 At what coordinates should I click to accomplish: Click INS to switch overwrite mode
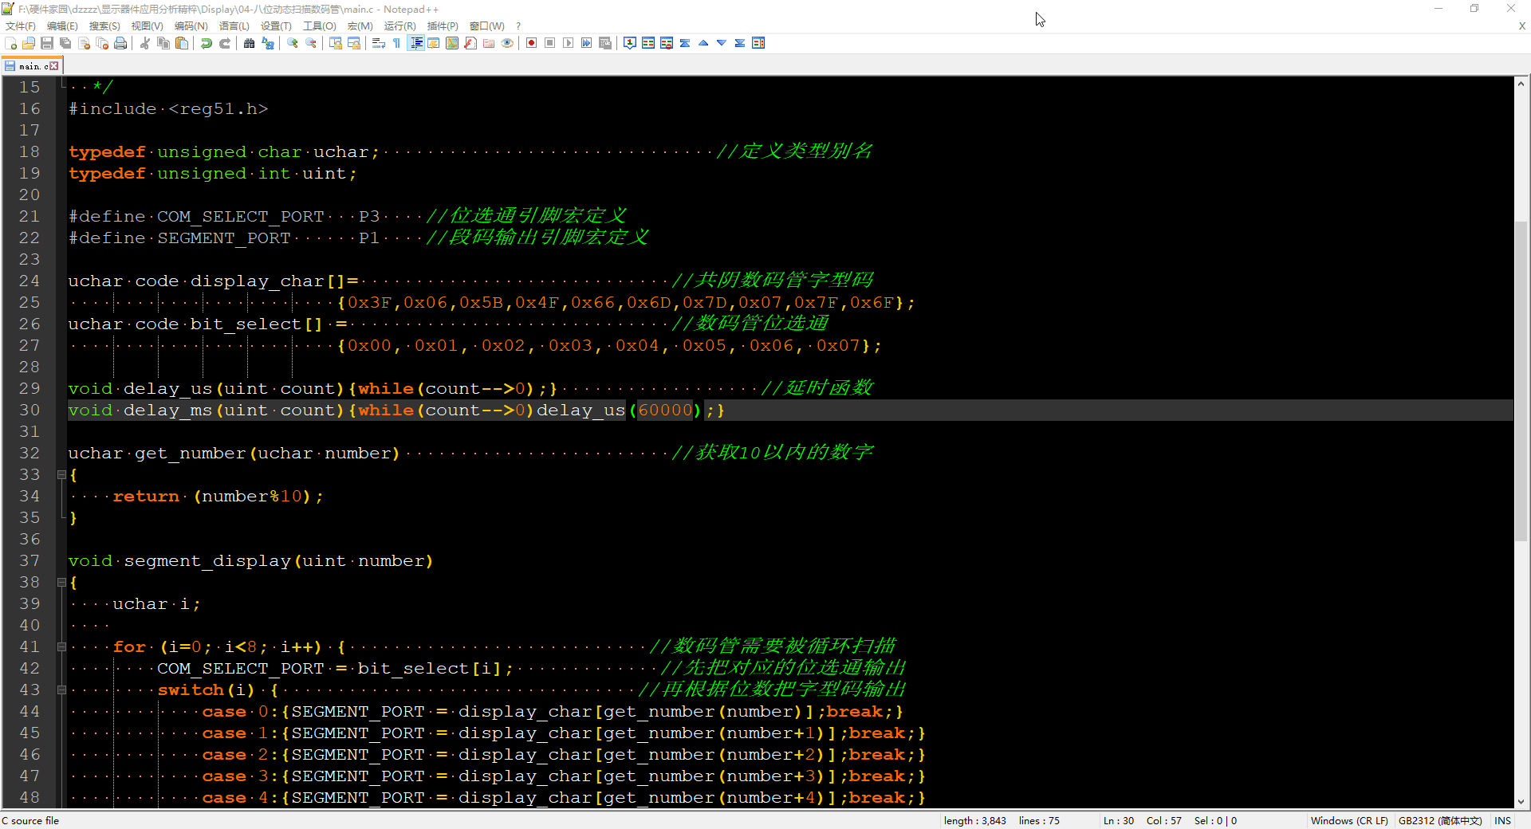(x=1503, y=820)
